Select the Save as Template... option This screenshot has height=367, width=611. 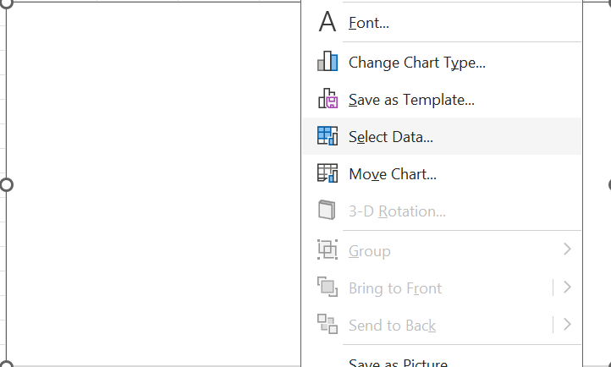click(411, 99)
